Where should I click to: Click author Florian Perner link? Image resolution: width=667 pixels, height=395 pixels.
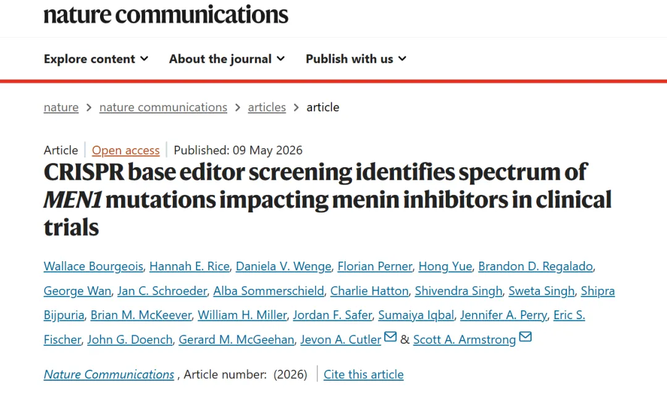375,266
